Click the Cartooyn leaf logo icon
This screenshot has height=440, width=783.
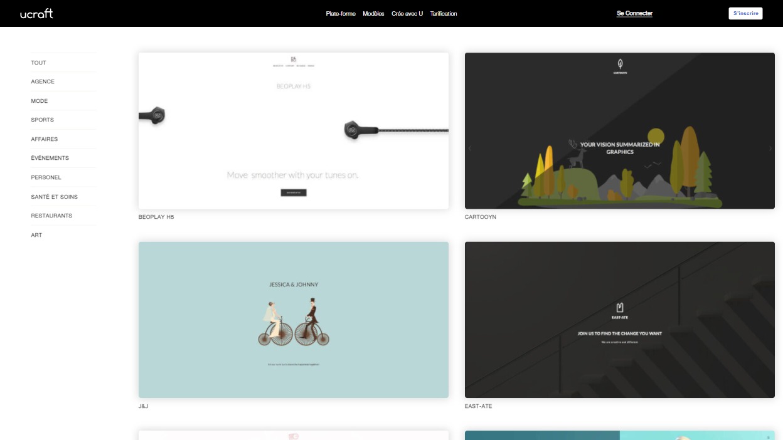620,63
